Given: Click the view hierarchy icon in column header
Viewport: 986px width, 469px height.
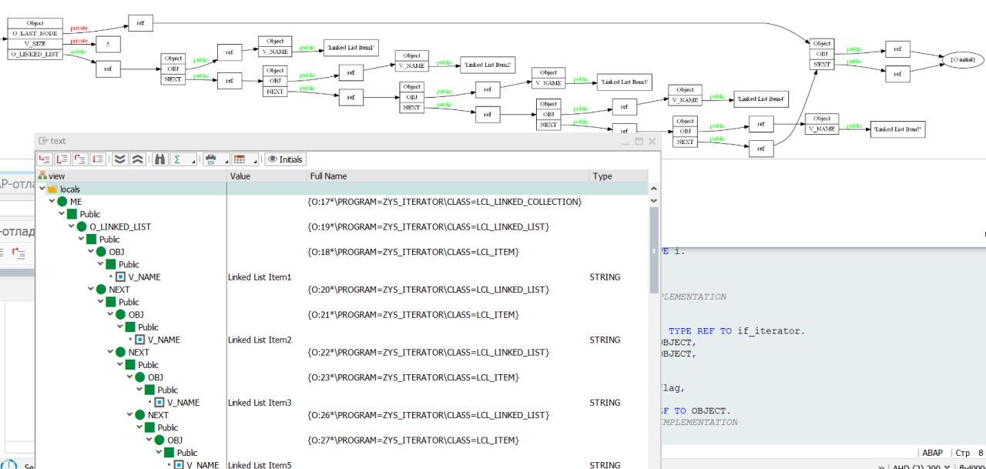Looking at the screenshot, I should [41, 176].
